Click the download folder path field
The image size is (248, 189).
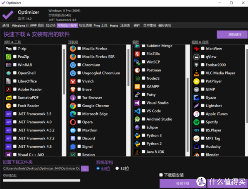click(42, 168)
